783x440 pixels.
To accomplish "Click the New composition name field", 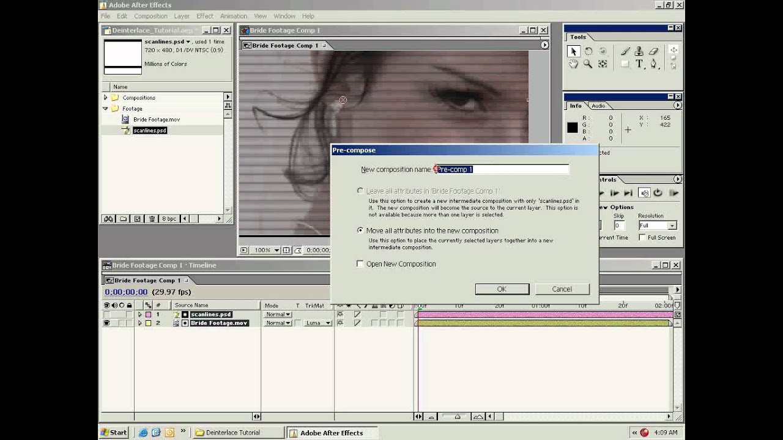I will tap(502, 169).
